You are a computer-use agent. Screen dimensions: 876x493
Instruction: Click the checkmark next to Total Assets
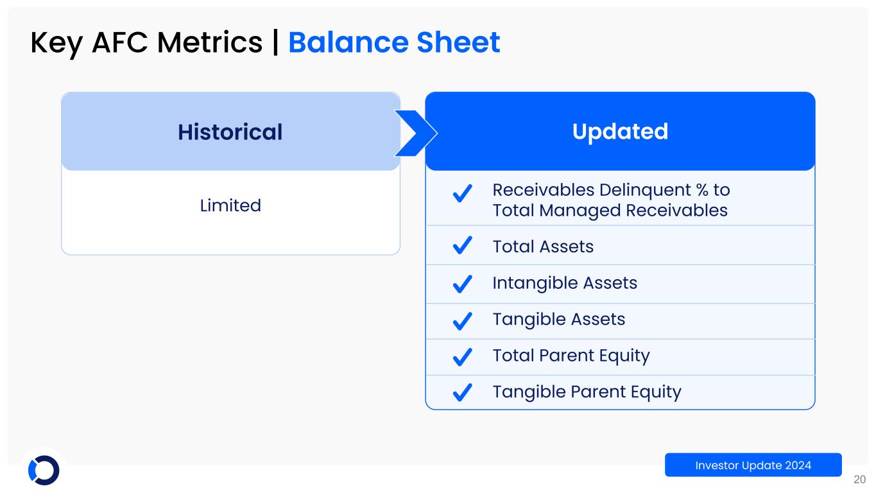pyautogui.click(x=463, y=246)
